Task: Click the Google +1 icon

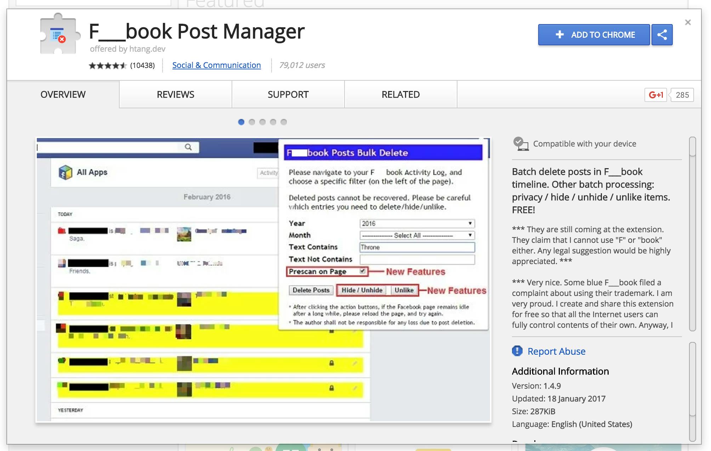Action: click(x=655, y=95)
